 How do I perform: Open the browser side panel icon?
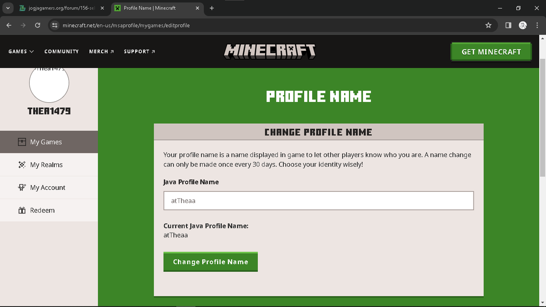click(x=508, y=26)
